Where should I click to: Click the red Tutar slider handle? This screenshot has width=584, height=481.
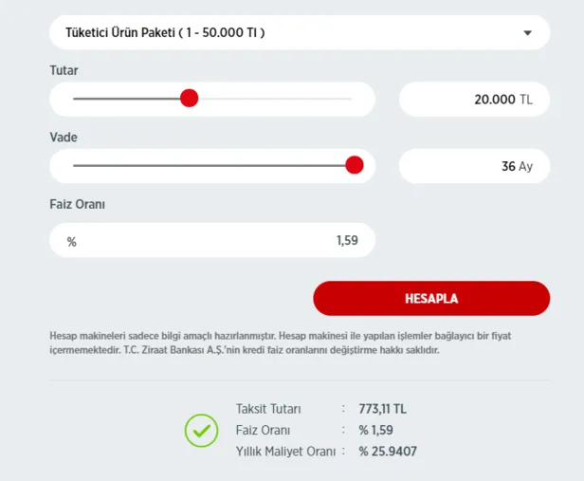click(x=190, y=99)
